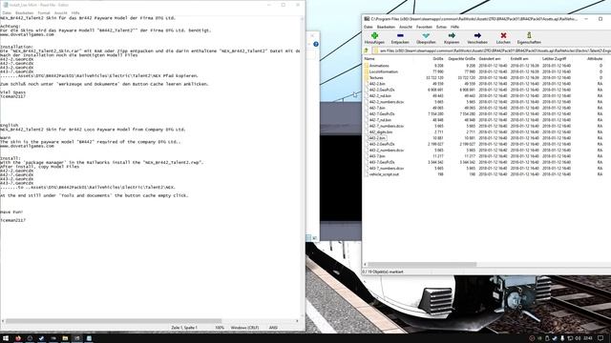Click the Überprüfen toolbar icon
The width and height of the screenshot is (611, 343).
tap(426, 36)
